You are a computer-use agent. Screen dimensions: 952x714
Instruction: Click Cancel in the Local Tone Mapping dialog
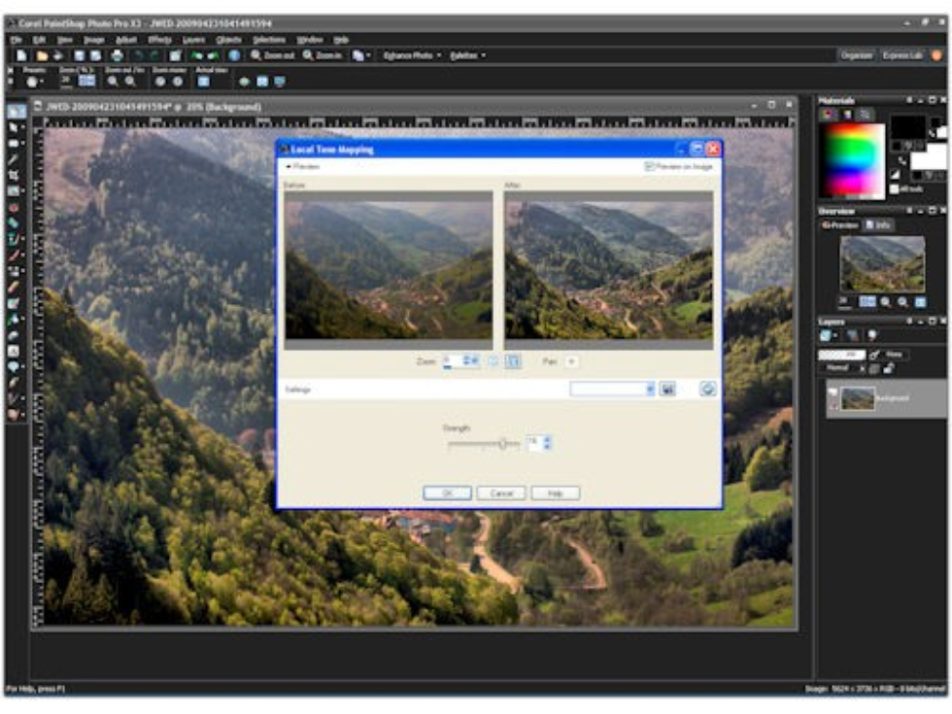point(500,491)
